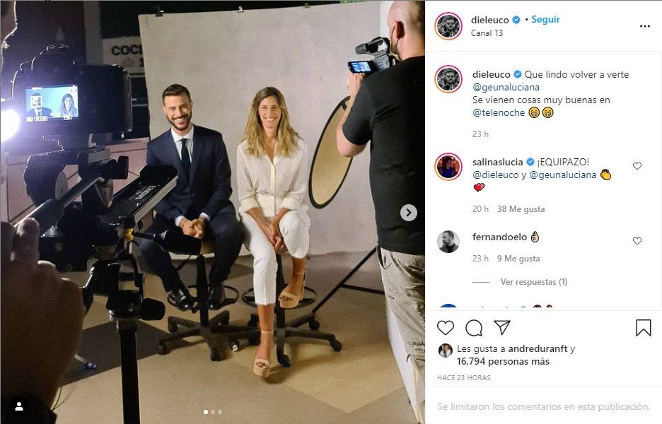Open the @telenoche mention link
Image resolution: width=662 pixels, height=424 pixels.
coord(498,112)
